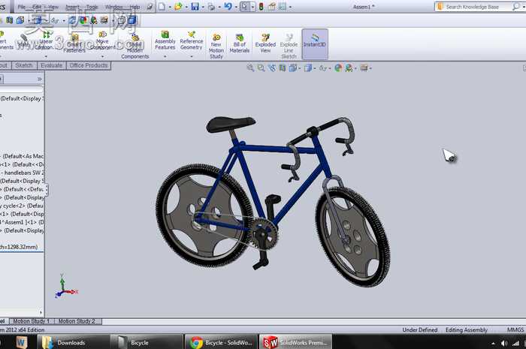Open the Tools menu
This screenshot has width=526, height=349.
point(92,7)
